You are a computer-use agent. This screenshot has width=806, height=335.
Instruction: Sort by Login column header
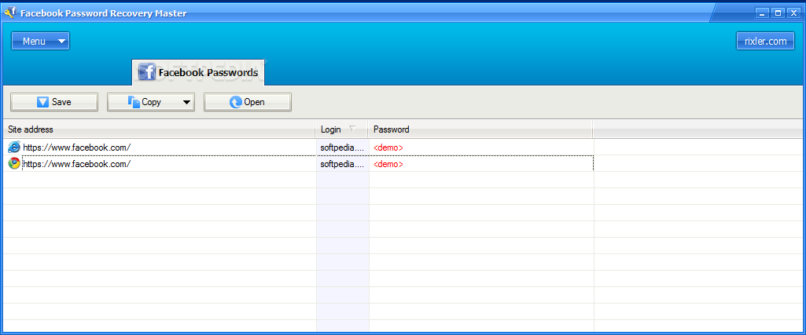[341, 129]
